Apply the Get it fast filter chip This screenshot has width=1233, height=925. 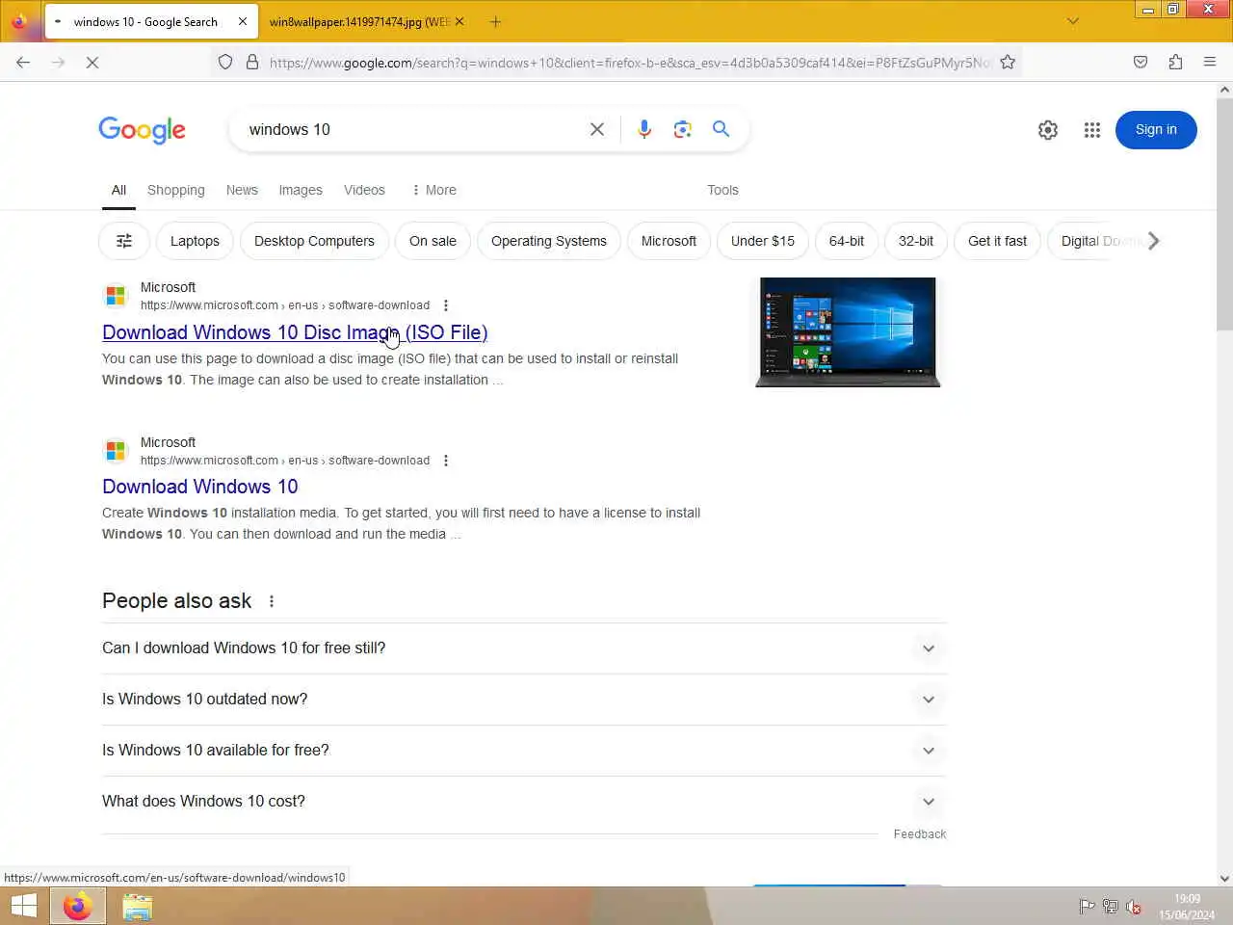[x=997, y=241]
